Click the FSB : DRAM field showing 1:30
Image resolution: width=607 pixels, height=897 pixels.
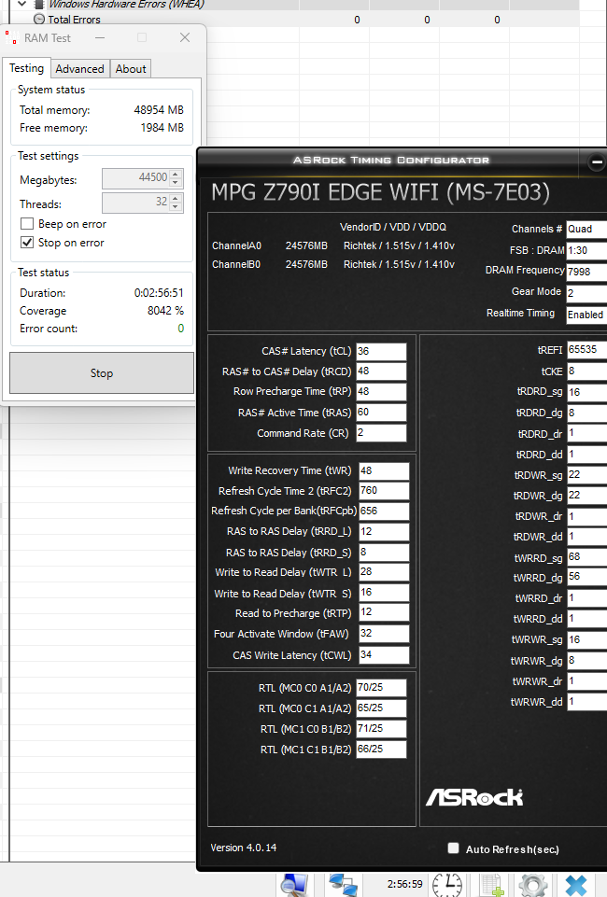coord(586,250)
